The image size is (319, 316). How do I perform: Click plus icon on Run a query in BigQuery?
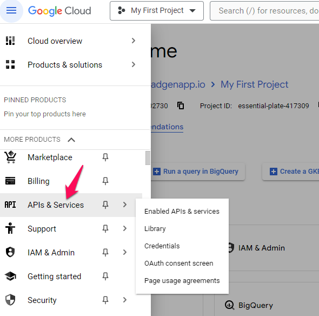(157, 172)
